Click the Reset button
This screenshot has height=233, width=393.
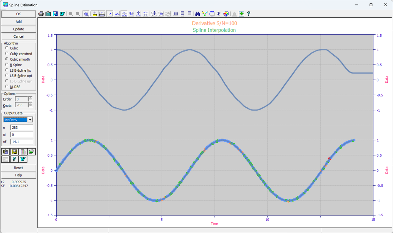19,168
